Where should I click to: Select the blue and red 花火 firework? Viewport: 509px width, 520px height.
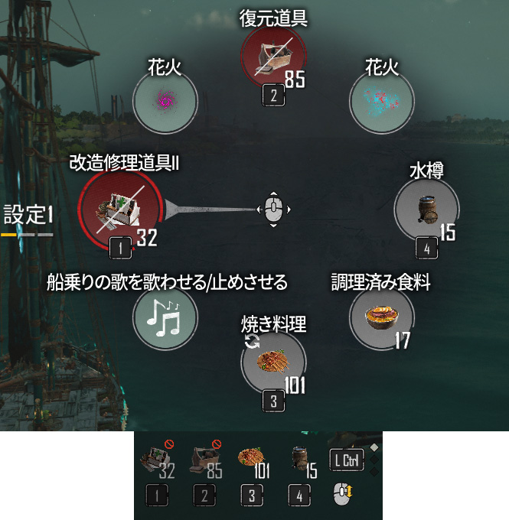point(381,102)
